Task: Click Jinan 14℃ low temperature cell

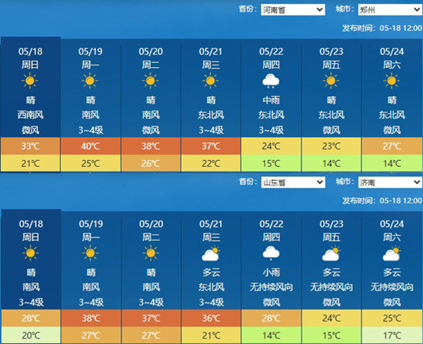Action: pyautogui.click(x=271, y=336)
